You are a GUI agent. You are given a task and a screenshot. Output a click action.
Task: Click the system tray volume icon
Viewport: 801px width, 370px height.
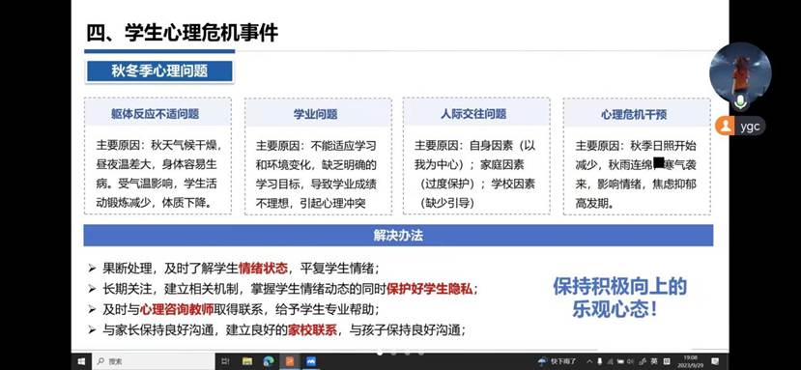pos(629,361)
